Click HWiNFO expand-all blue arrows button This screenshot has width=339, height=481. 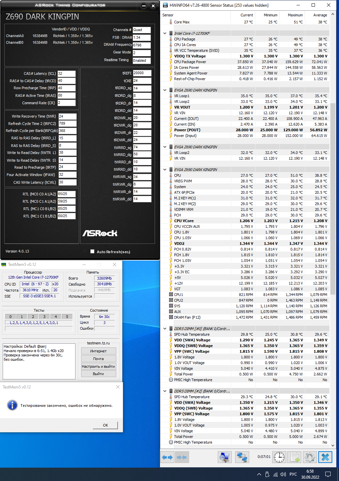pos(167,457)
